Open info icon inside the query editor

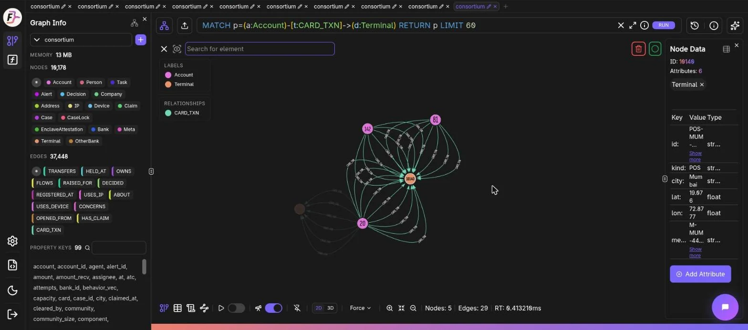point(644,25)
